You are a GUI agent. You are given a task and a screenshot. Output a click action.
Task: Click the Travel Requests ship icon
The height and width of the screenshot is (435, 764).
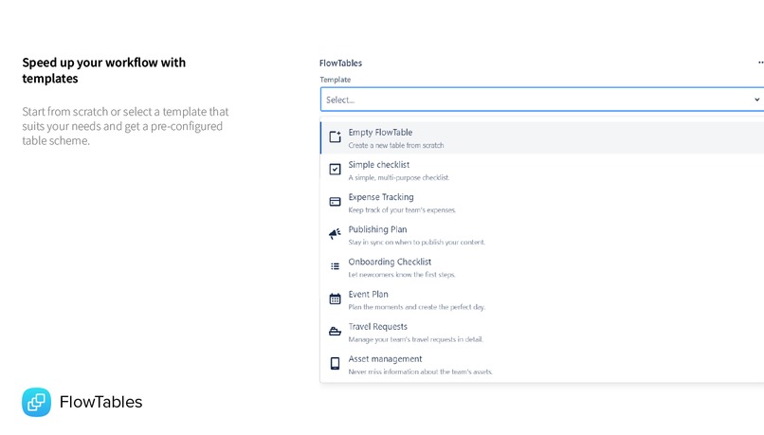(335, 332)
